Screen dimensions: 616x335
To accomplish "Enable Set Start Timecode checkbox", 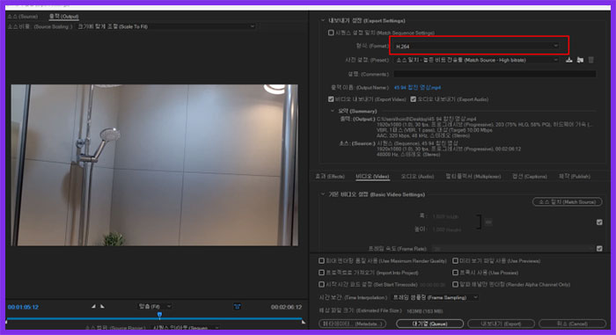I will pyautogui.click(x=321, y=284).
